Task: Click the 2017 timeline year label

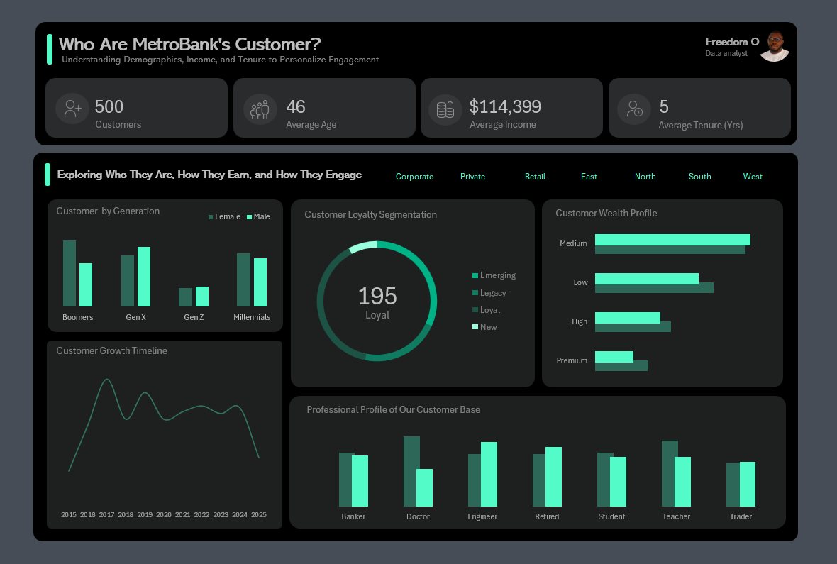Action: pos(107,515)
